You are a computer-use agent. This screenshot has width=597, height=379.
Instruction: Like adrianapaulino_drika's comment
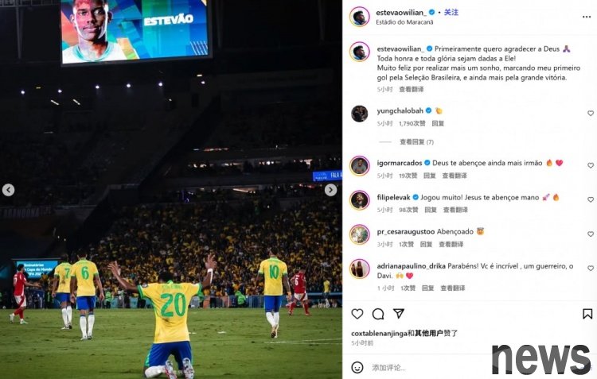tap(591, 268)
